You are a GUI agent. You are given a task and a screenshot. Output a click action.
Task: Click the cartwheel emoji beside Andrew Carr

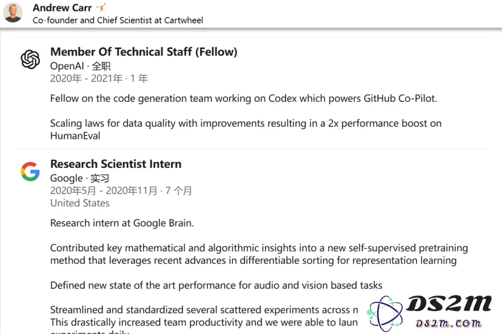101,7
